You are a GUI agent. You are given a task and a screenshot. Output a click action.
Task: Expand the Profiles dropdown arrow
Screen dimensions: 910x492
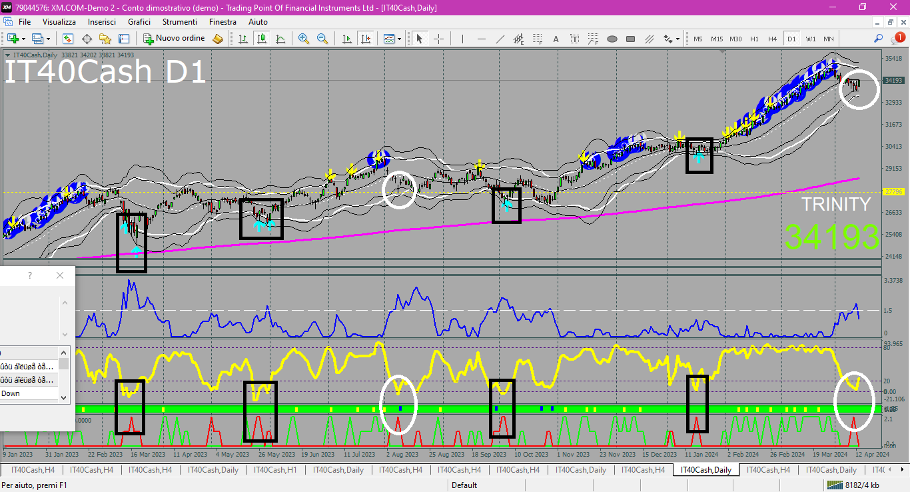point(48,39)
